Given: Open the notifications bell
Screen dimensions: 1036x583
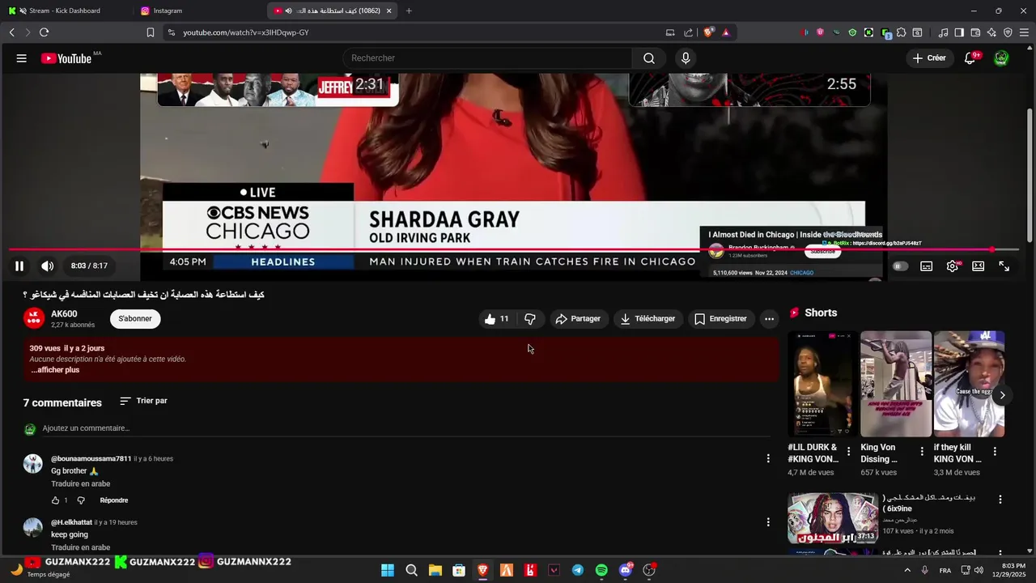Looking at the screenshot, I should [970, 58].
